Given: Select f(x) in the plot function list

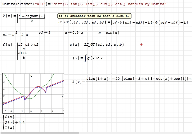Looking at the screenshot, I should tap(10, 117).
